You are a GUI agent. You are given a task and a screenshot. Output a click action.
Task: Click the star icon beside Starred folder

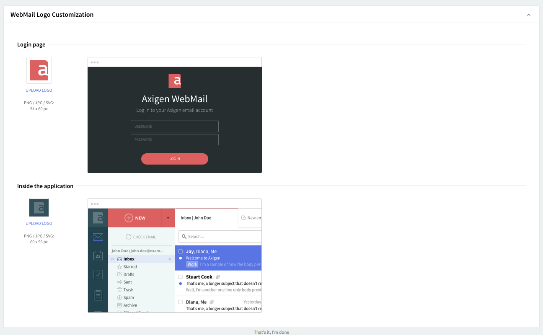[x=119, y=267]
